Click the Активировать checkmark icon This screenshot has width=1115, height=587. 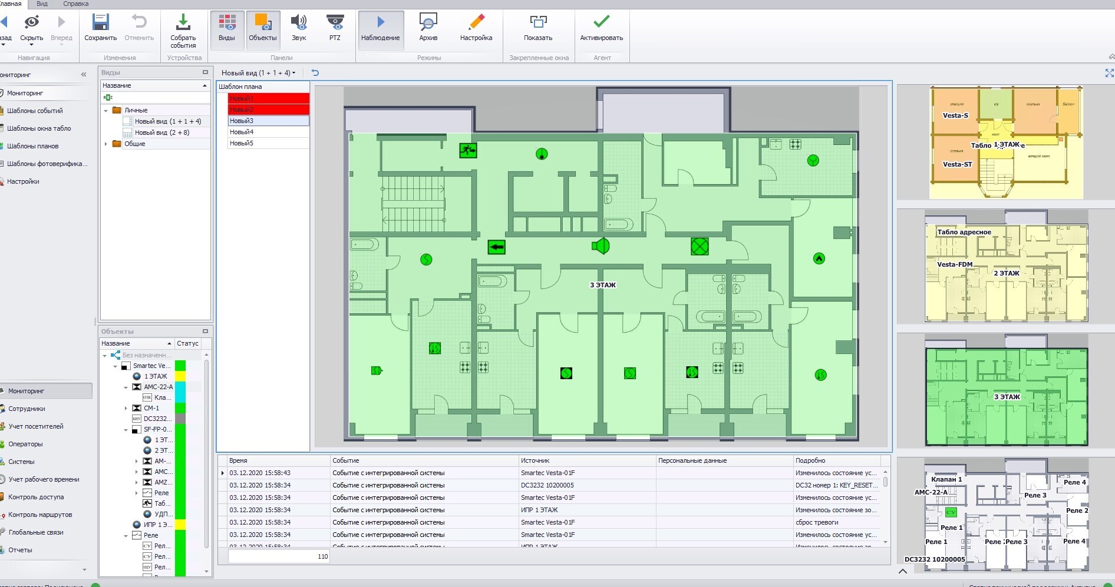coord(601,22)
